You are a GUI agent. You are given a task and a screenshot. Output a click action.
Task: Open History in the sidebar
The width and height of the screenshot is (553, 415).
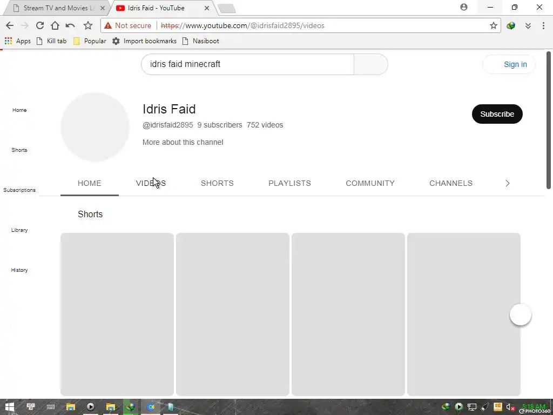[19, 270]
